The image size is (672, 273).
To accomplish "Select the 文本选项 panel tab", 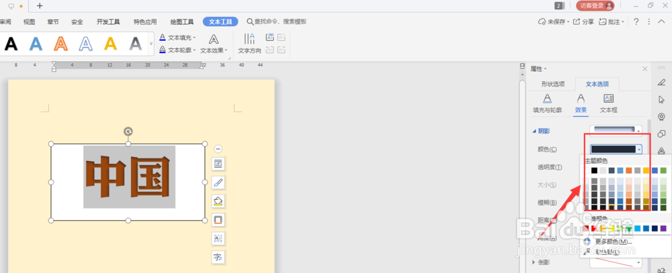I will (597, 85).
